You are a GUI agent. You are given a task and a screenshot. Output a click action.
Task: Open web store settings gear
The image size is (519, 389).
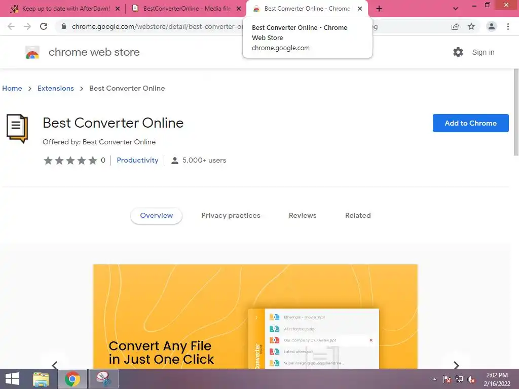(458, 52)
